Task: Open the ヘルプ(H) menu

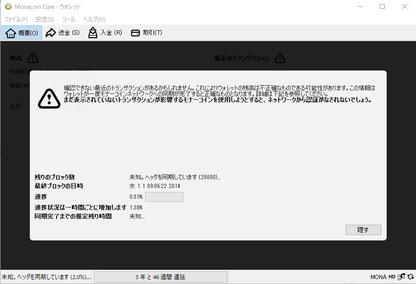Action: tap(94, 20)
